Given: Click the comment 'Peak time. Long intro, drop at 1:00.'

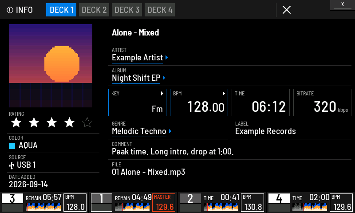Looking at the screenshot, I should coord(173,151).
